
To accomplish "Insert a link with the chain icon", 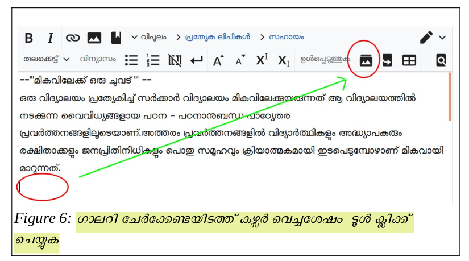I will pos(72,38).
